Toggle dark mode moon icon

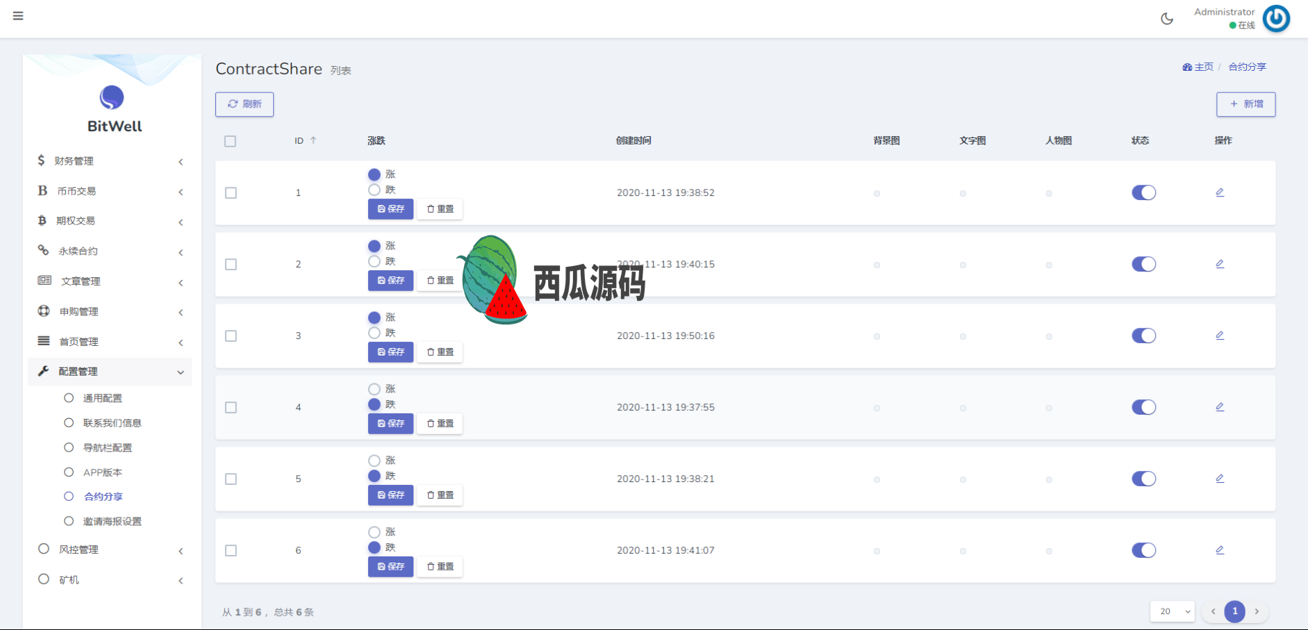(x=1167, y=19)
